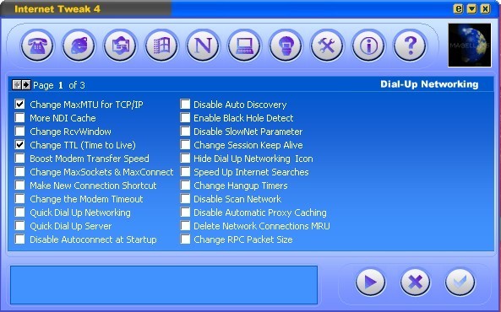Check Hide Dial Up Networking Icon
The width and height of the screenshot is (501, 312).
point(185,159)
